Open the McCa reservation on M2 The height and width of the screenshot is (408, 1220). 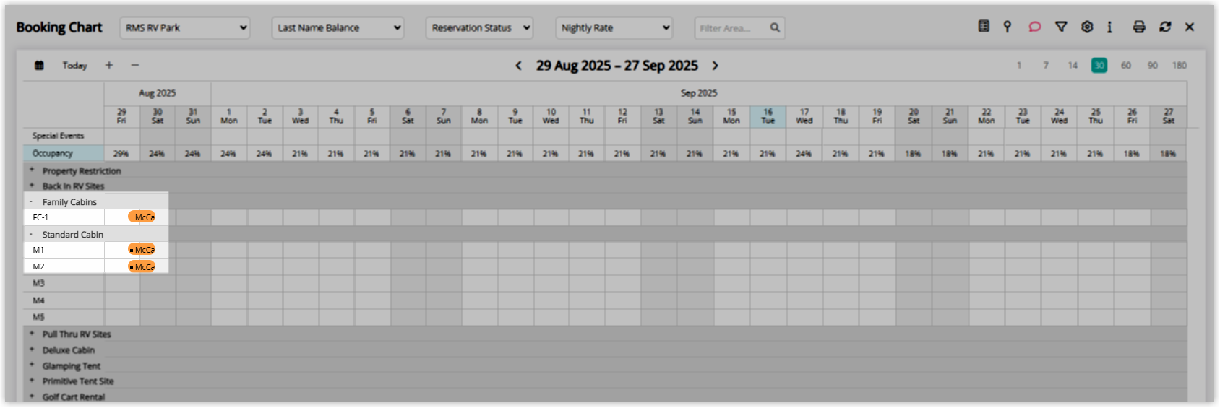(x=142, y=266)
